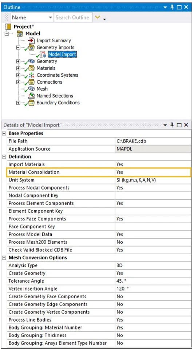194x351 pixels.
Task: Click the Vertex Insertion Angle 120 value
Action: tap(153, 288)
